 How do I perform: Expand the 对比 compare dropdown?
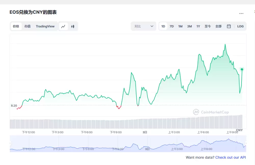(x=143, y=26)
